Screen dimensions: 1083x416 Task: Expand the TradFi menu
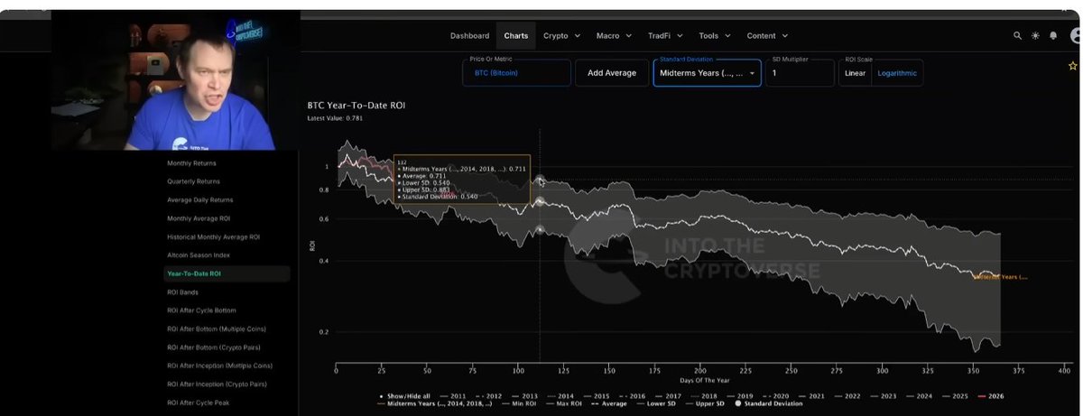665,36
